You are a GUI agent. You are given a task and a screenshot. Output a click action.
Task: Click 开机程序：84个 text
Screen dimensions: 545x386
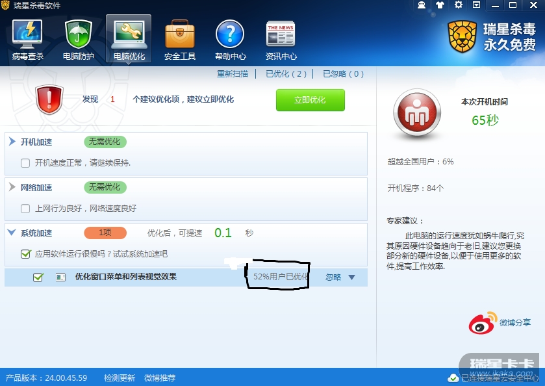pos(416,188)
